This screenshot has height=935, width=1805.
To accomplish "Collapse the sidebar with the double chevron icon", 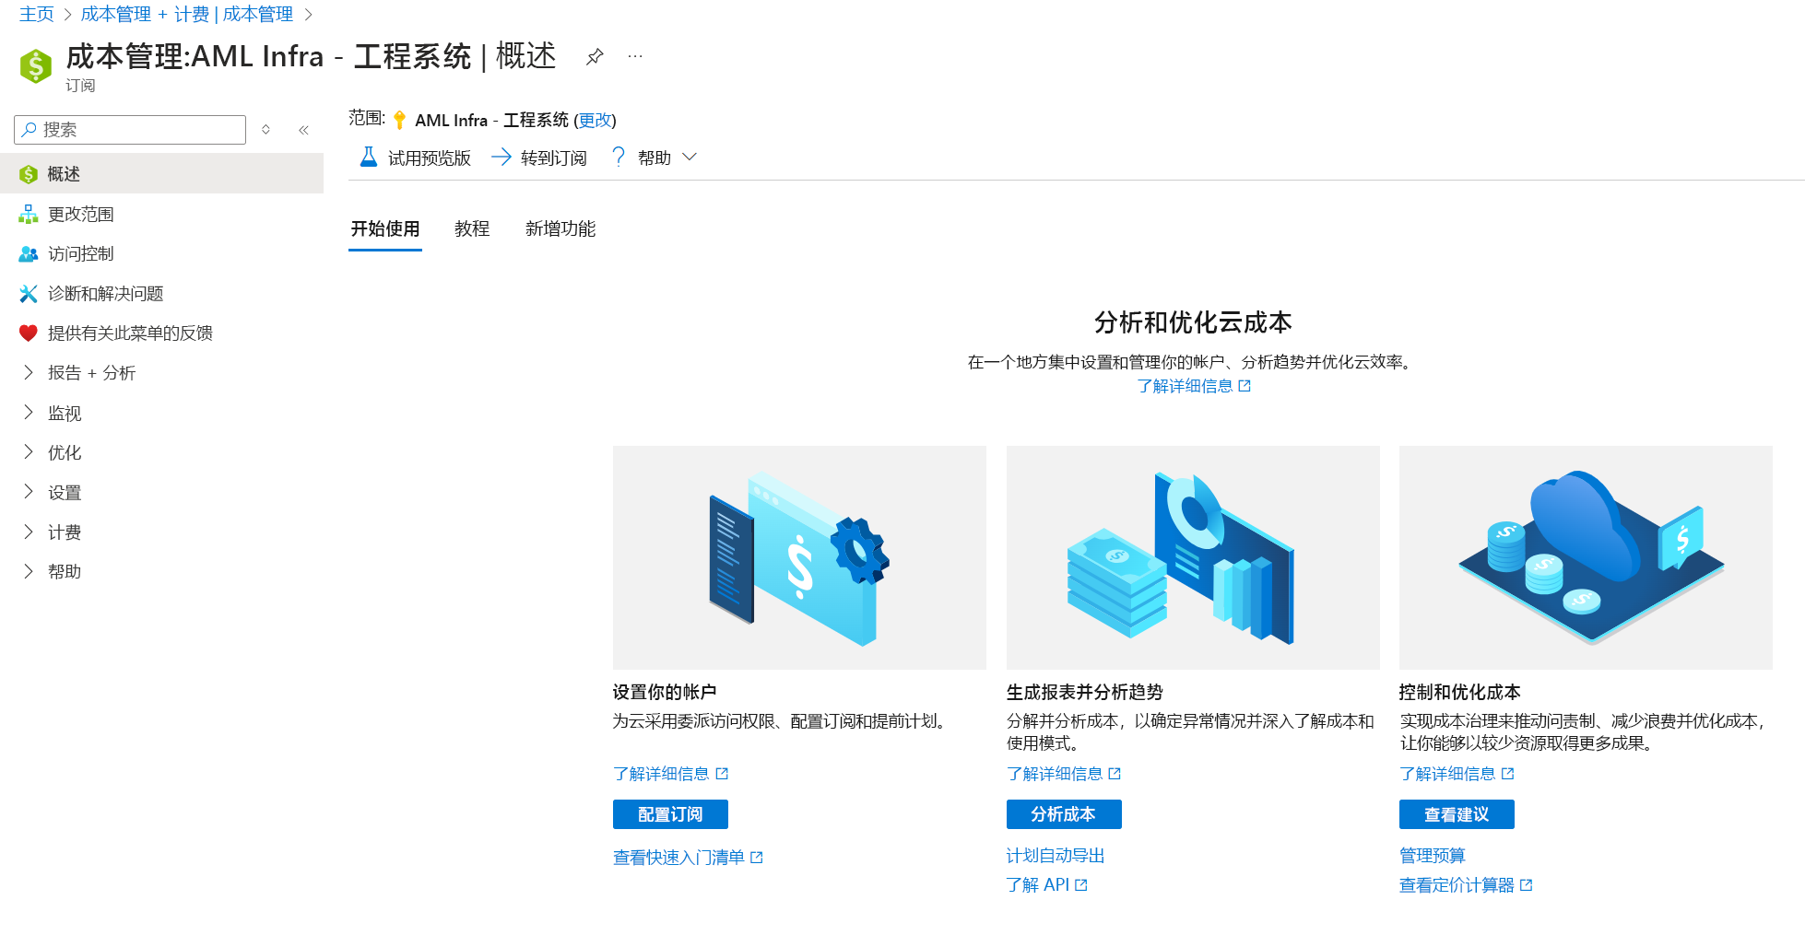I will coord(303,130).
